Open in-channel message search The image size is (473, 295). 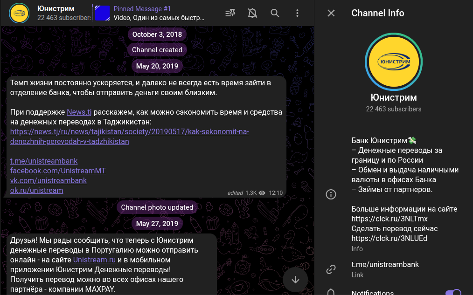(x=275, y=13)
